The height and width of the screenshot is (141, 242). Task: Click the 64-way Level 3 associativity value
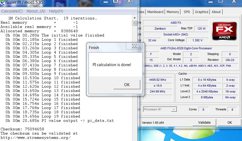(230, 97)
